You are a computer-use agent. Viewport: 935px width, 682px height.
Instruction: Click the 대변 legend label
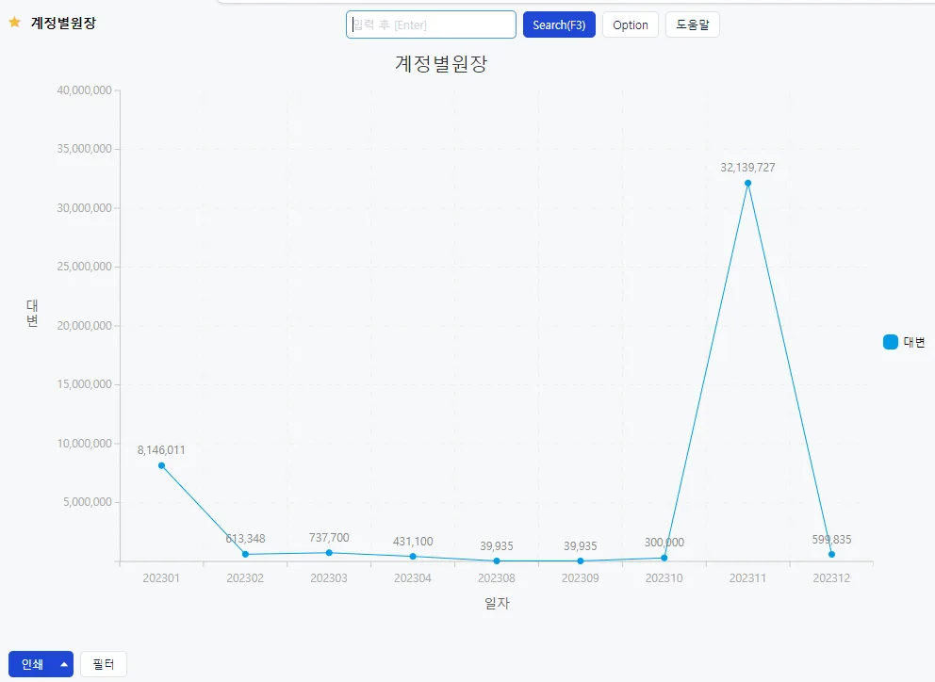(914, 342)
